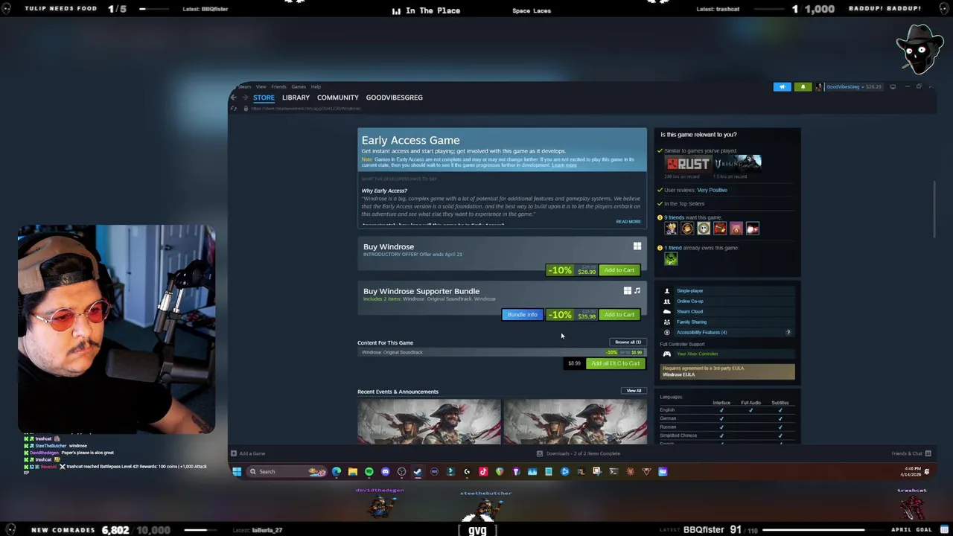
Task: Open the GOODVIBESGREG profile tab
Action: (x=394, y=98)
